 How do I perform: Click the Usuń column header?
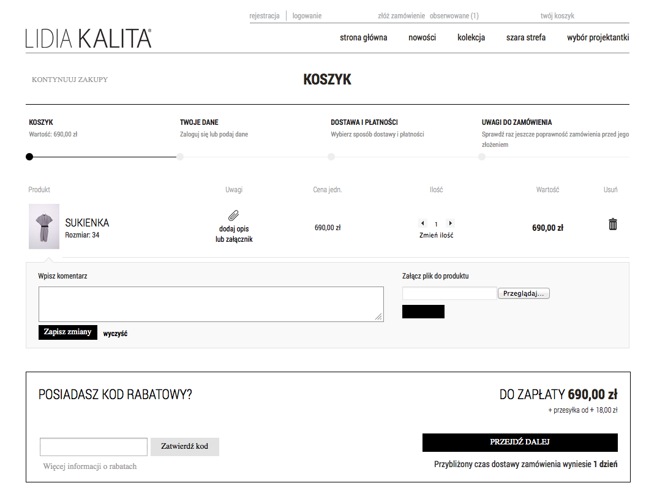(610, 190)
